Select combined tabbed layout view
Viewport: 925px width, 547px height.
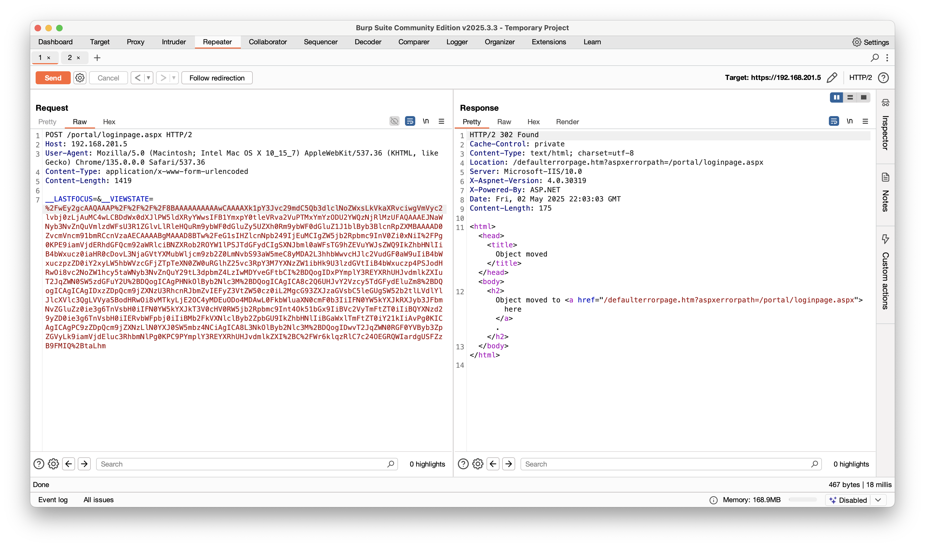click(x=863, y=97)
